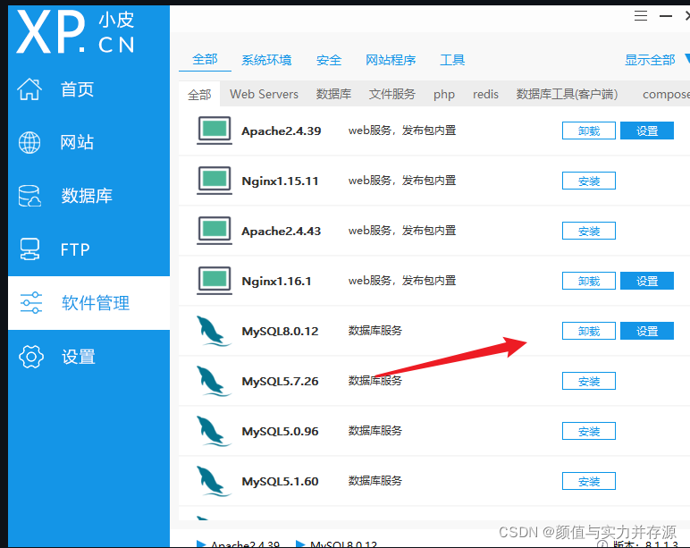Filter by 数据库工具(客户端) sub-tab
690x548 pixels.
click(567, 94)
